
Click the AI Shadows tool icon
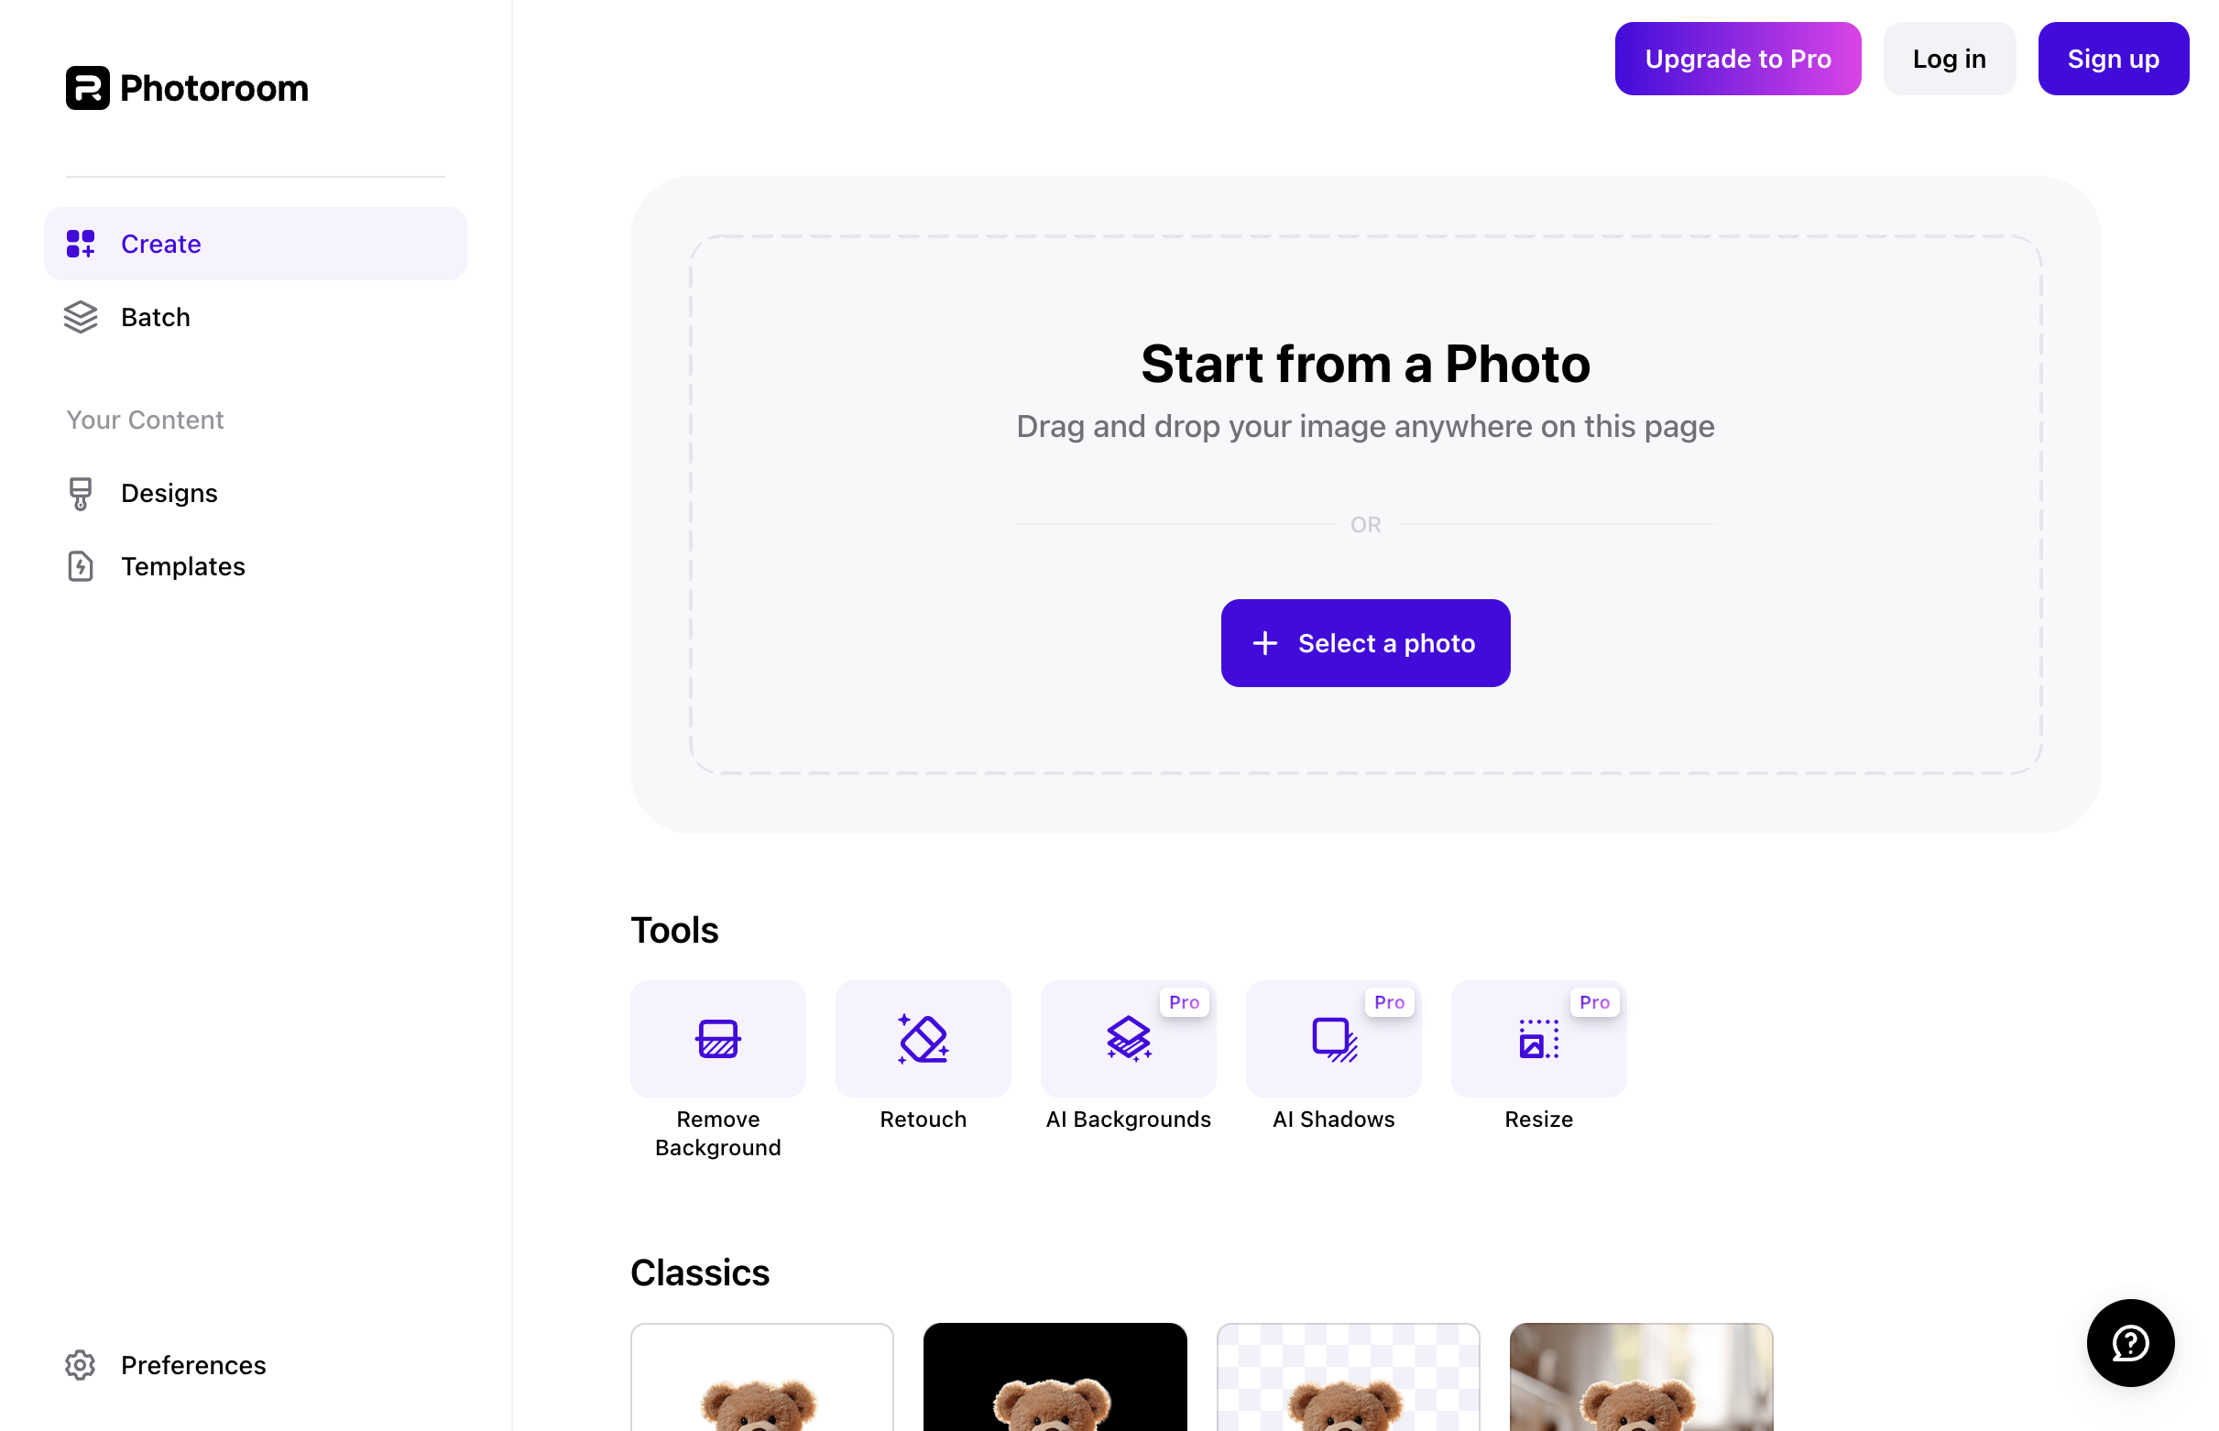coord(1334,1038)
